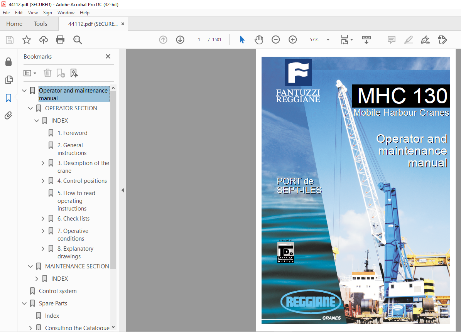Screen dimensions: 461x332
Task: Activate the Hand pan tool
Action: click(x=259, y=40)
